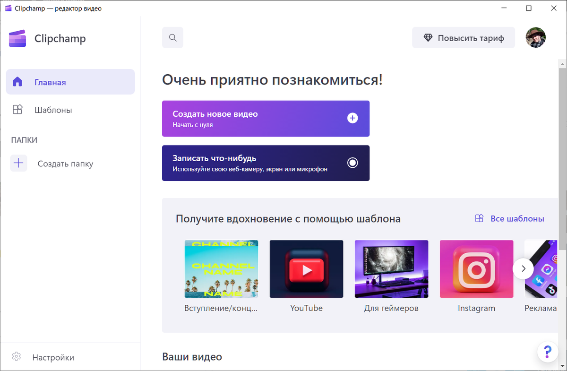Image resolution: width=567 pixels, height=371 pixels.
Task: Click the record icon on Записать что-нибудь
Action: pos(352,163)
